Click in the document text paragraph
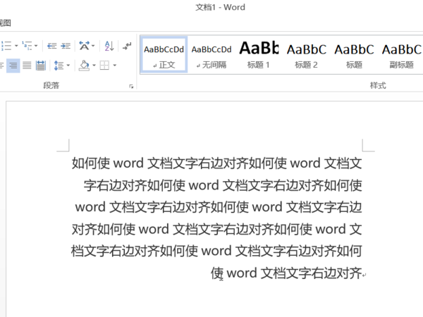The width and height of the screenshot is (423, 317). pos(217,208)
